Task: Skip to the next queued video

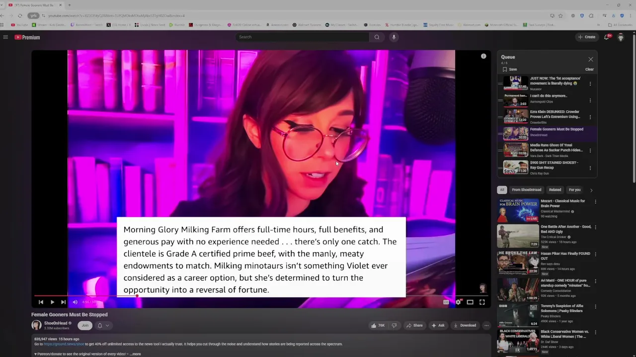Action: pos(63,302)
